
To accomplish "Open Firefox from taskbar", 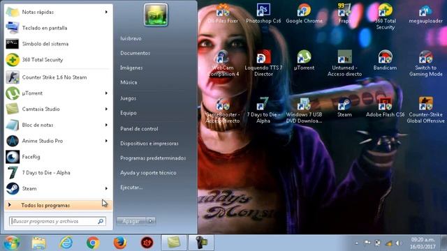I will tap(120, 243).
